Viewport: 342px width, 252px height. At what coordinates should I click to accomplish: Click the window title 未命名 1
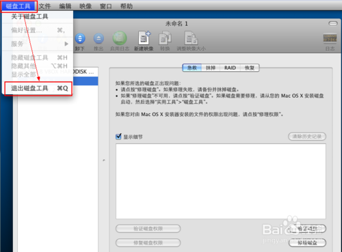pos(176,24)
